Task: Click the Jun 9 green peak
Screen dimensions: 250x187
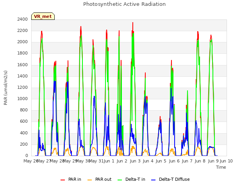Action: 211,41
